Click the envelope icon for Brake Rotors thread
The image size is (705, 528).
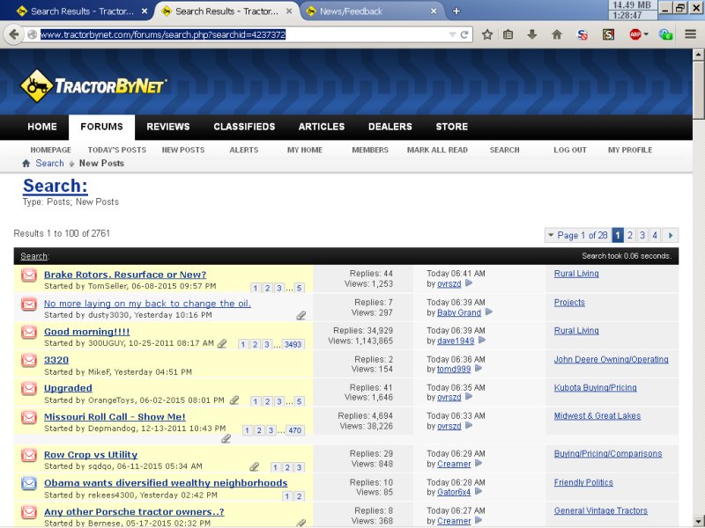point(29,275)
